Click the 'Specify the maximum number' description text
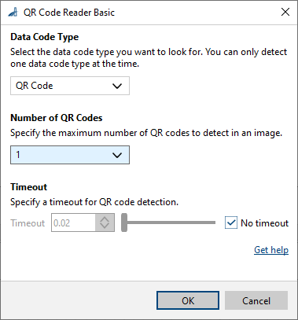298x320 pixels. [146, 133]
